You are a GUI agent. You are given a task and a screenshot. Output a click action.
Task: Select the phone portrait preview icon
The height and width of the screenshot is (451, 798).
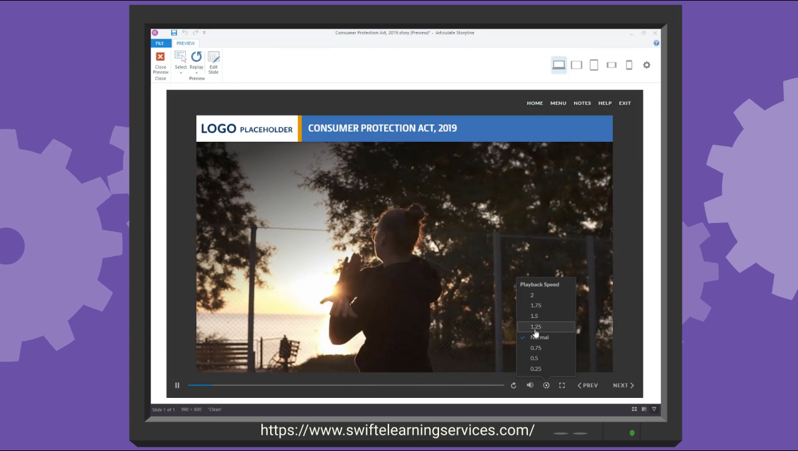(629, 65)
